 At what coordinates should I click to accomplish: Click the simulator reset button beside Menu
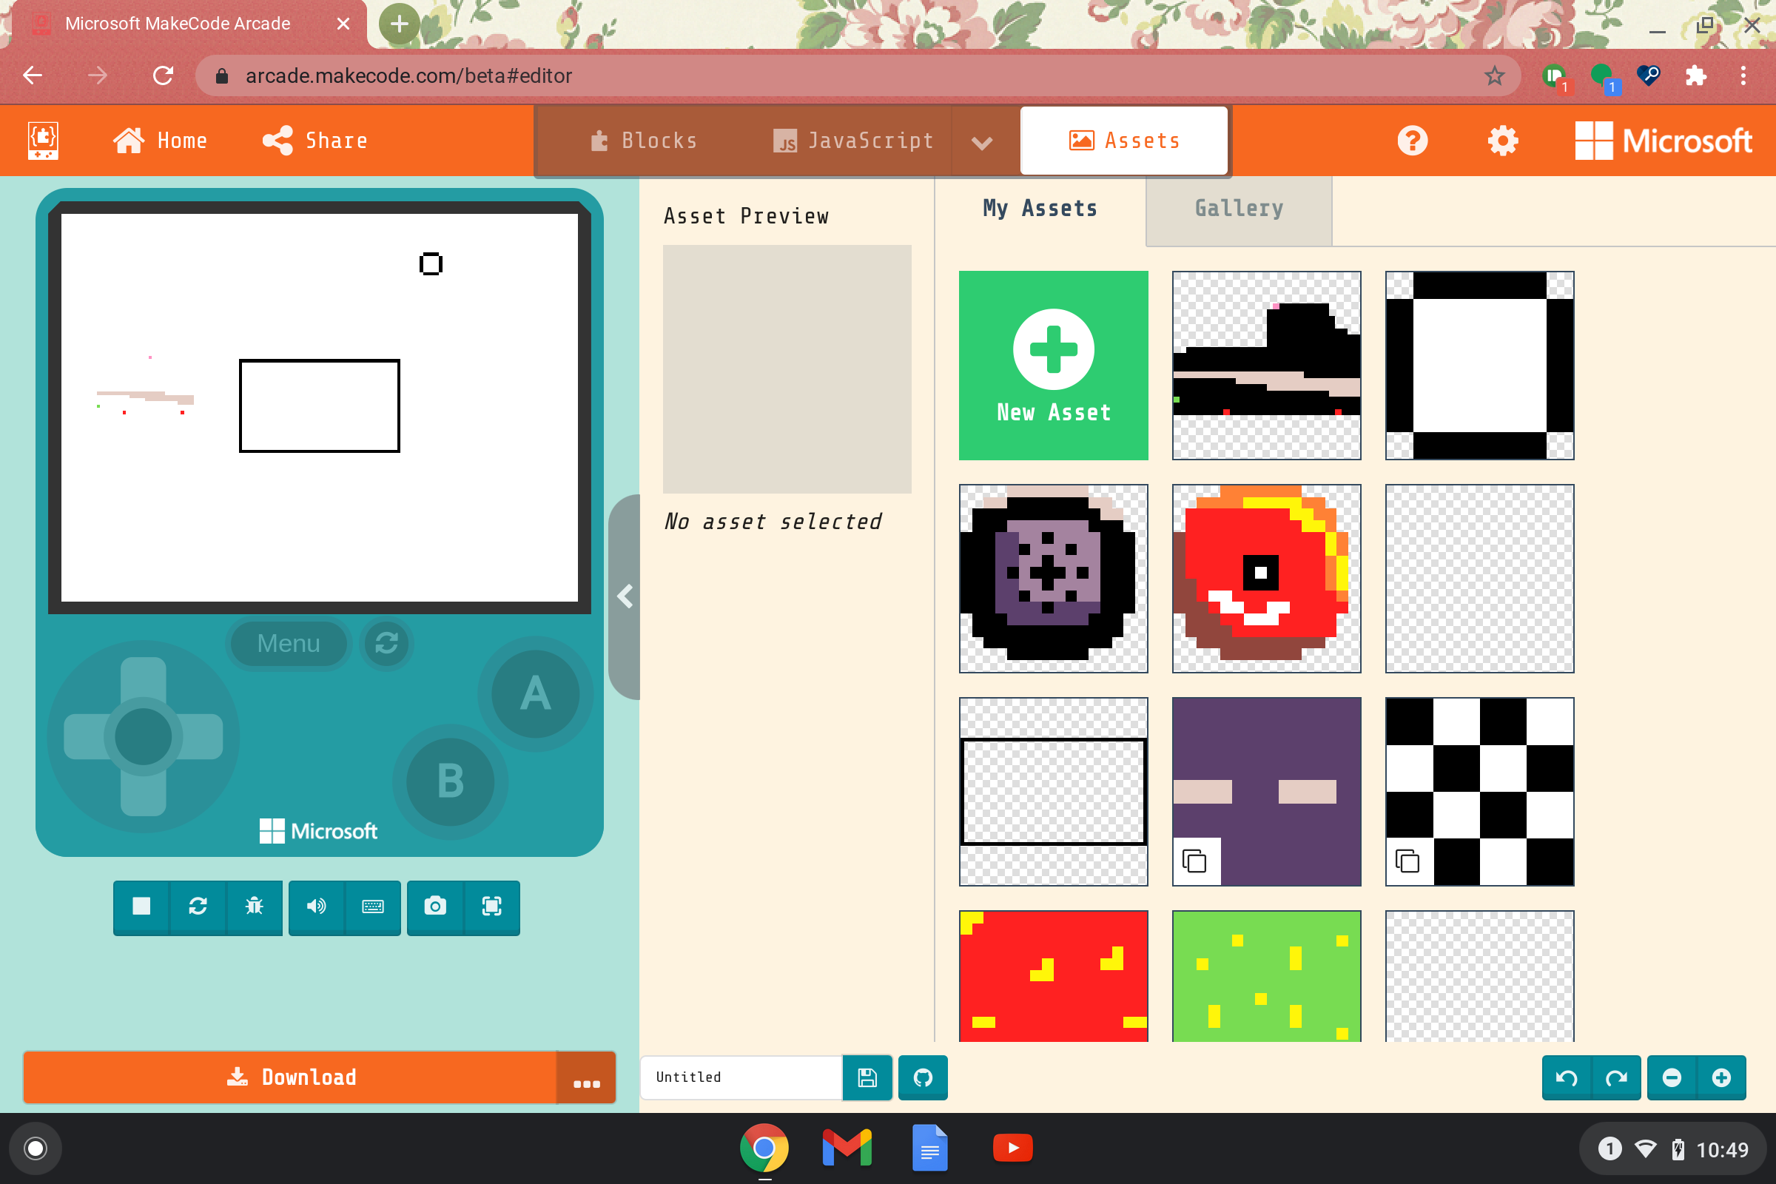(386, 643)
